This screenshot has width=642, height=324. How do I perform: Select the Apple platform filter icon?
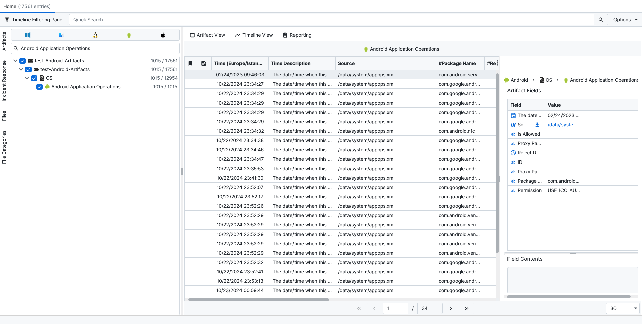coord(163,35)
